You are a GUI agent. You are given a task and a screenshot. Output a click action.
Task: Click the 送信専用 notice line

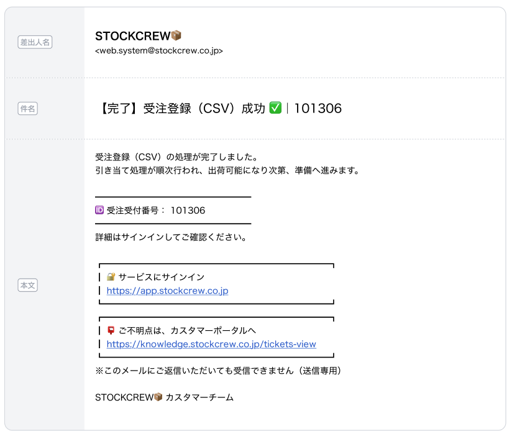[218, 371]
